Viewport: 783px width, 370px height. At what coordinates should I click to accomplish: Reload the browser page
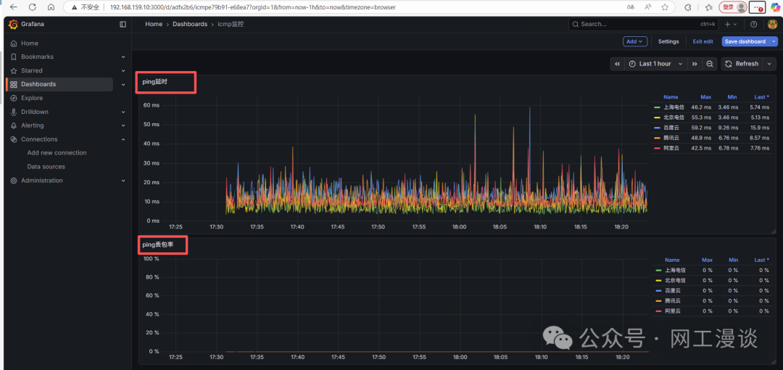[x=33, y=7]
